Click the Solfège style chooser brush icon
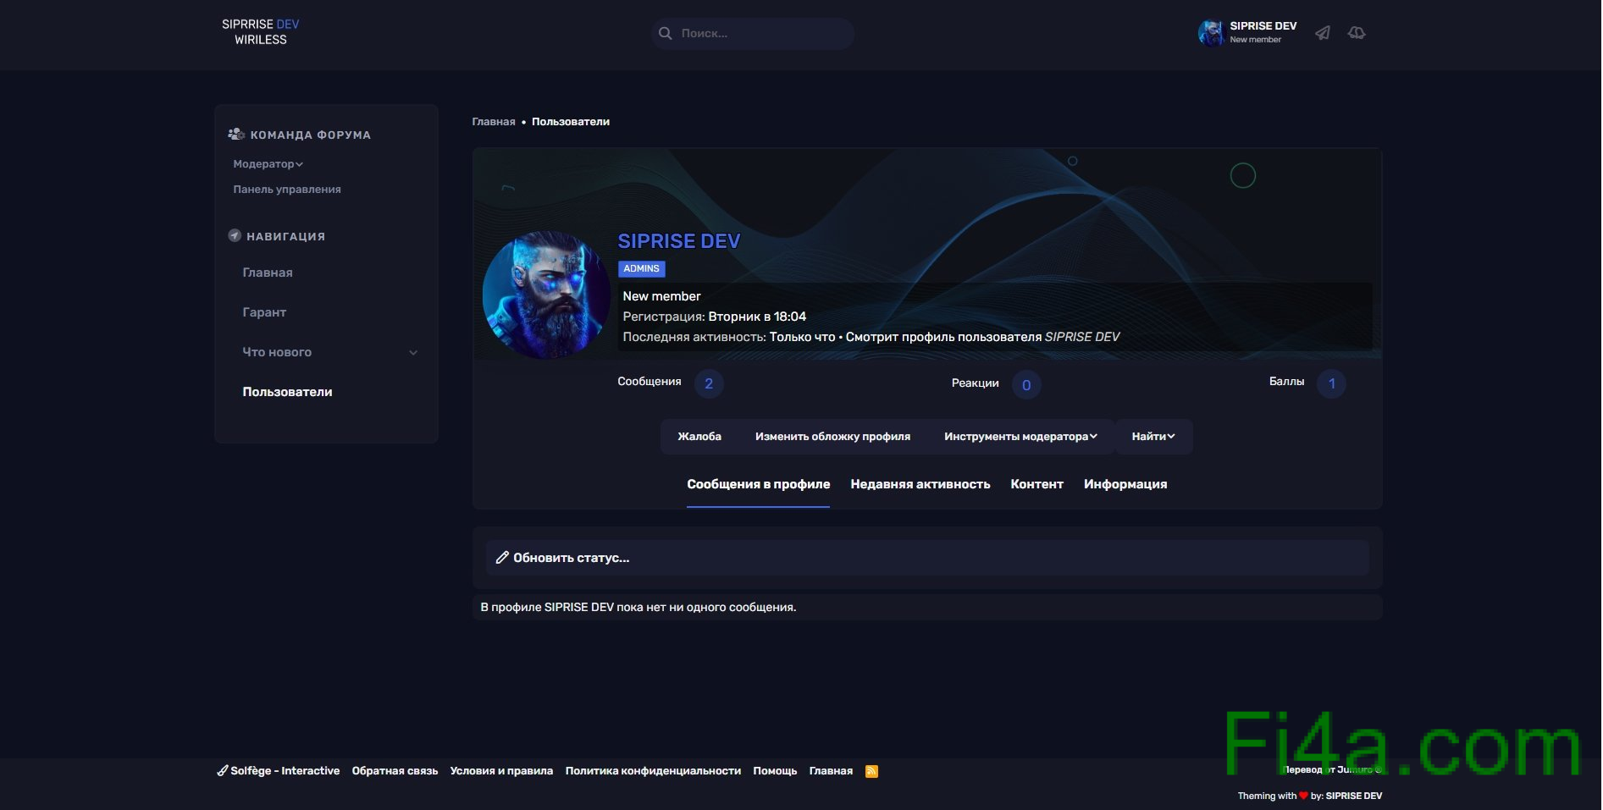1603x810 pixels. point(223,771)
